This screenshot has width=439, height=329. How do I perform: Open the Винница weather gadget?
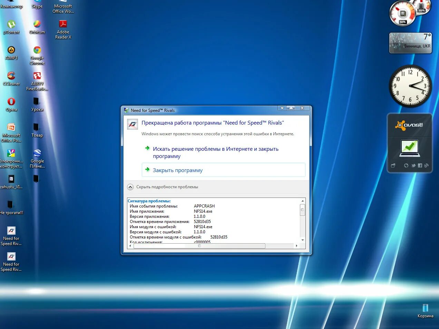tap(410, 43)
